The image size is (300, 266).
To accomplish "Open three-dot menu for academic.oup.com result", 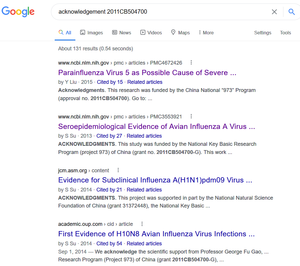I will point(142,224).
